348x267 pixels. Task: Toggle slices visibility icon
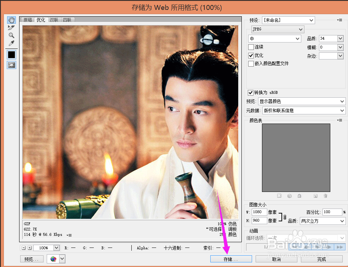[x=11, y=65]
